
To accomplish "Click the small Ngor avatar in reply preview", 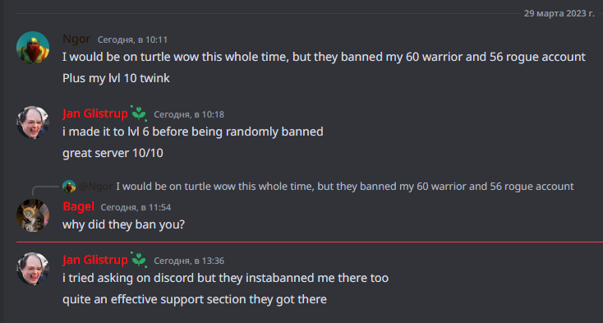I will click(x=69, y=187).
